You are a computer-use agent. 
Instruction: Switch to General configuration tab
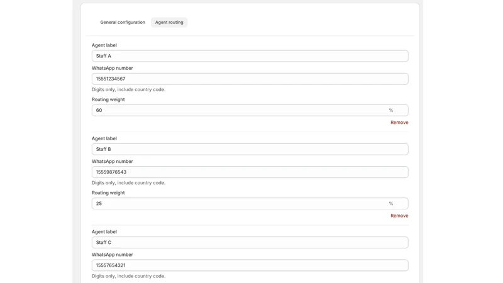[x=123, y=22]
